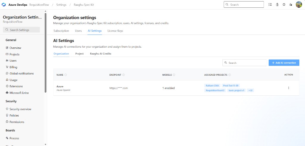Click the RequisitionFlowV2 project tag
Viewport: 305px width, 146px height.
[x=215, y=90]
